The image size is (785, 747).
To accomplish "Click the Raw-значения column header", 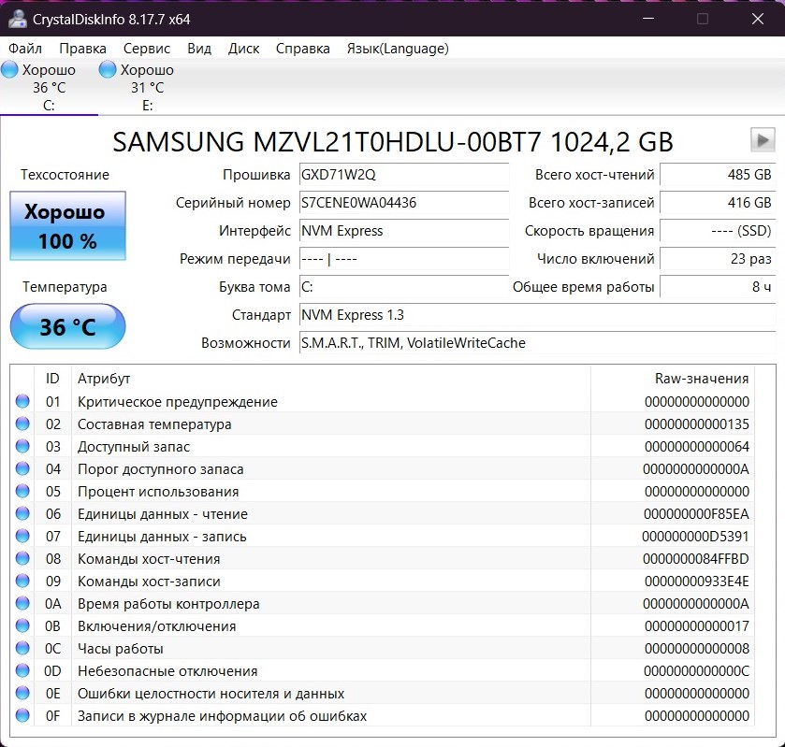I will (702, 379).
